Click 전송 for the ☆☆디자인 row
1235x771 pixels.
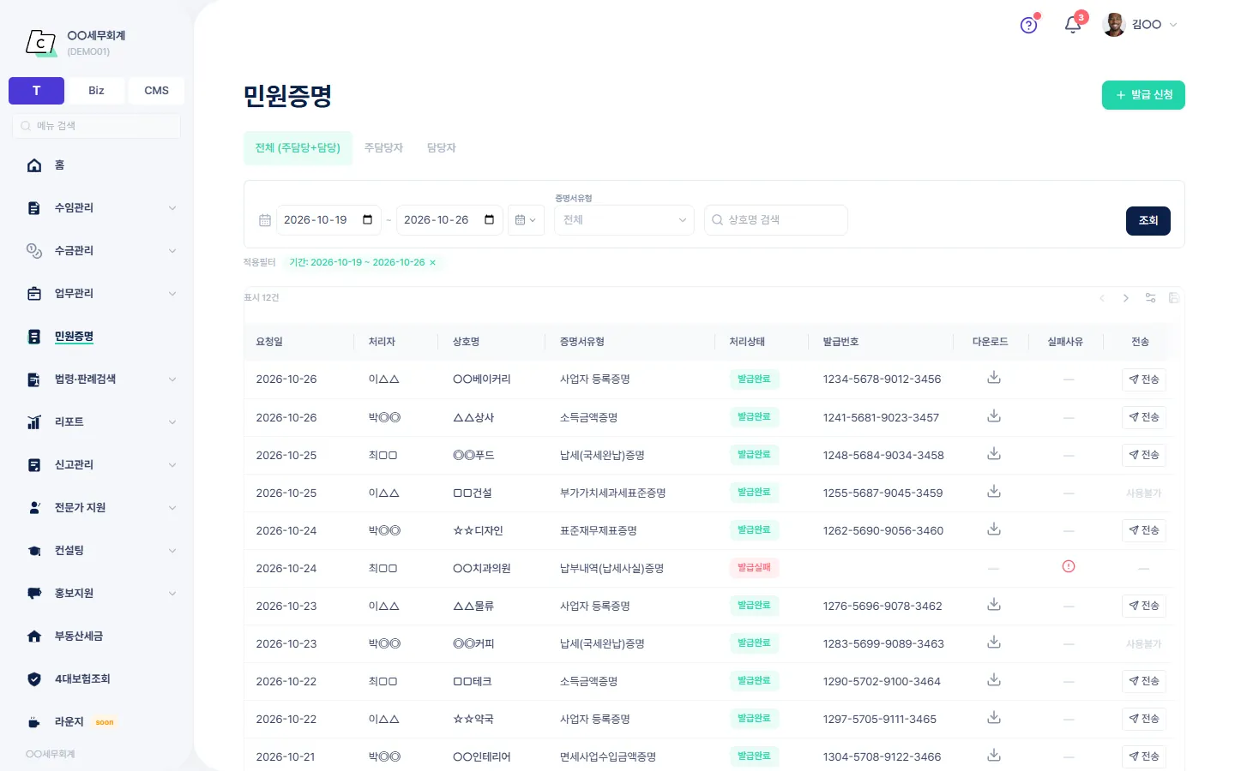(1144, 530)
